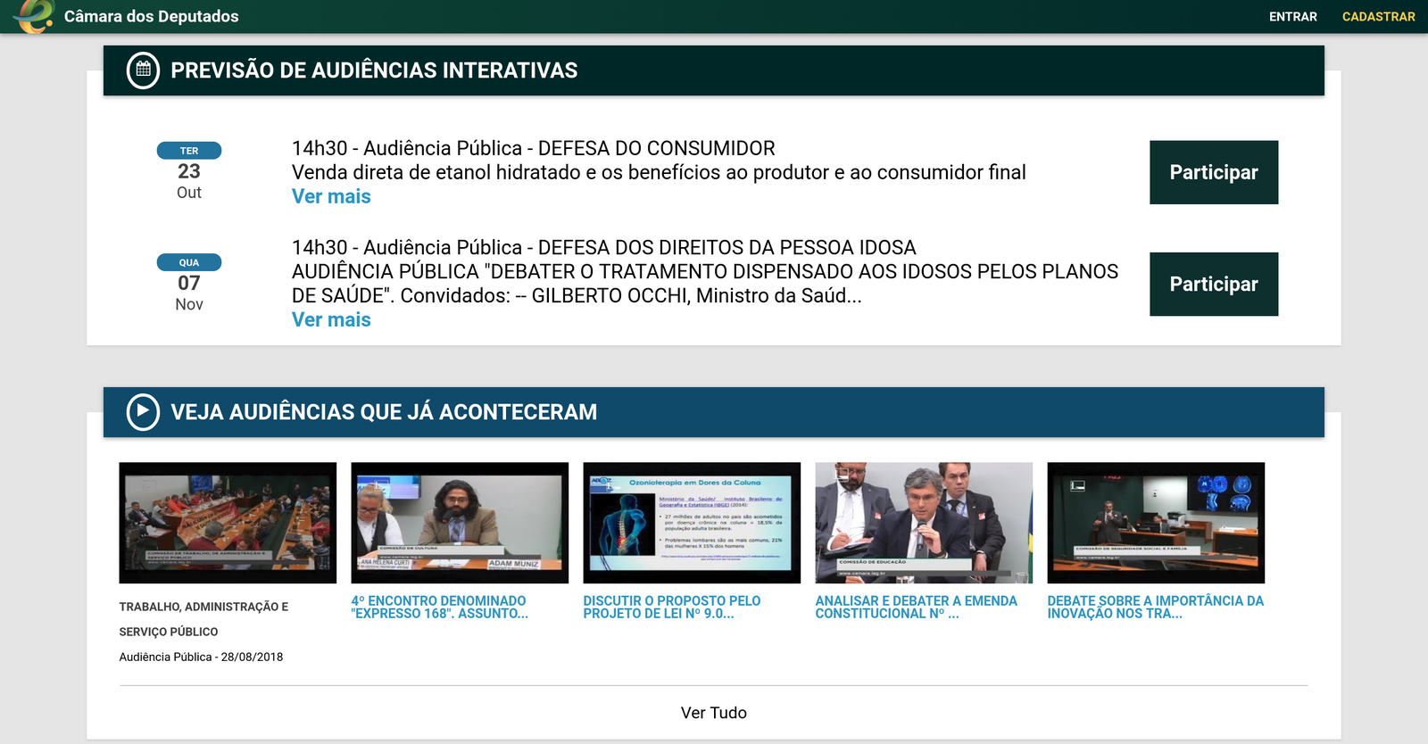This screenshot has width=1428, height=744.
Task: Open the Adam Muniz speaker video thumbnail
Action: coord(460,523)
